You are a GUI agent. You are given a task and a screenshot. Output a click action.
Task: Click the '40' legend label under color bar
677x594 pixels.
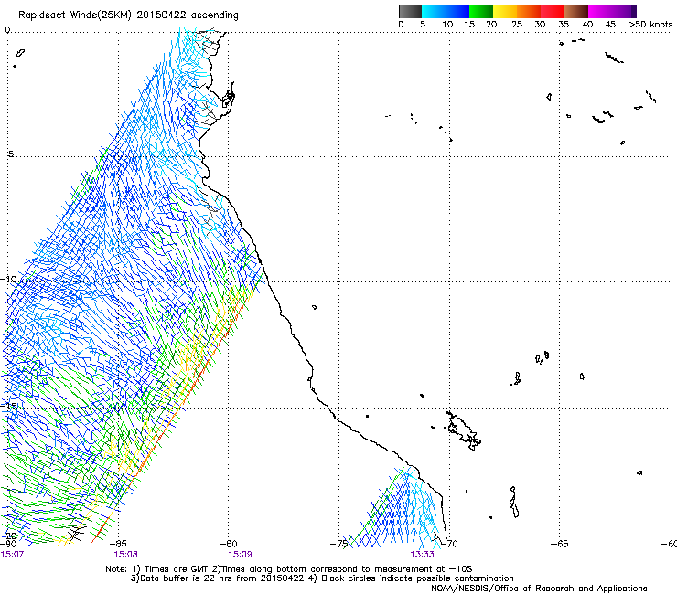(x=587, y=25)
